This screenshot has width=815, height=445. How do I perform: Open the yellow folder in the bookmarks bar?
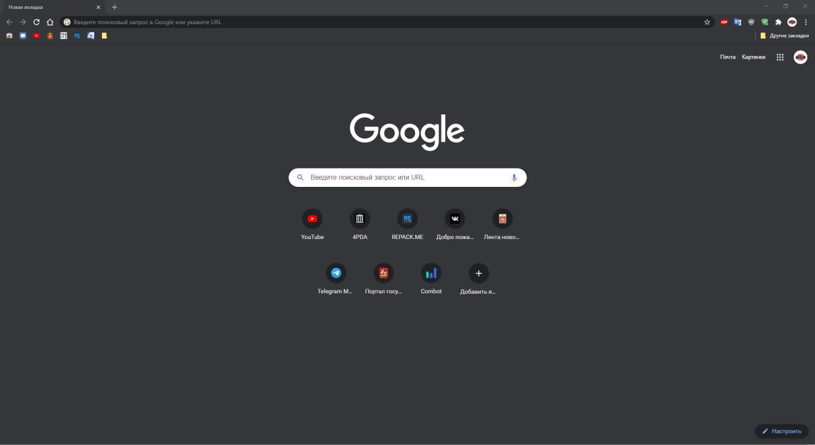tap(104, 36)
